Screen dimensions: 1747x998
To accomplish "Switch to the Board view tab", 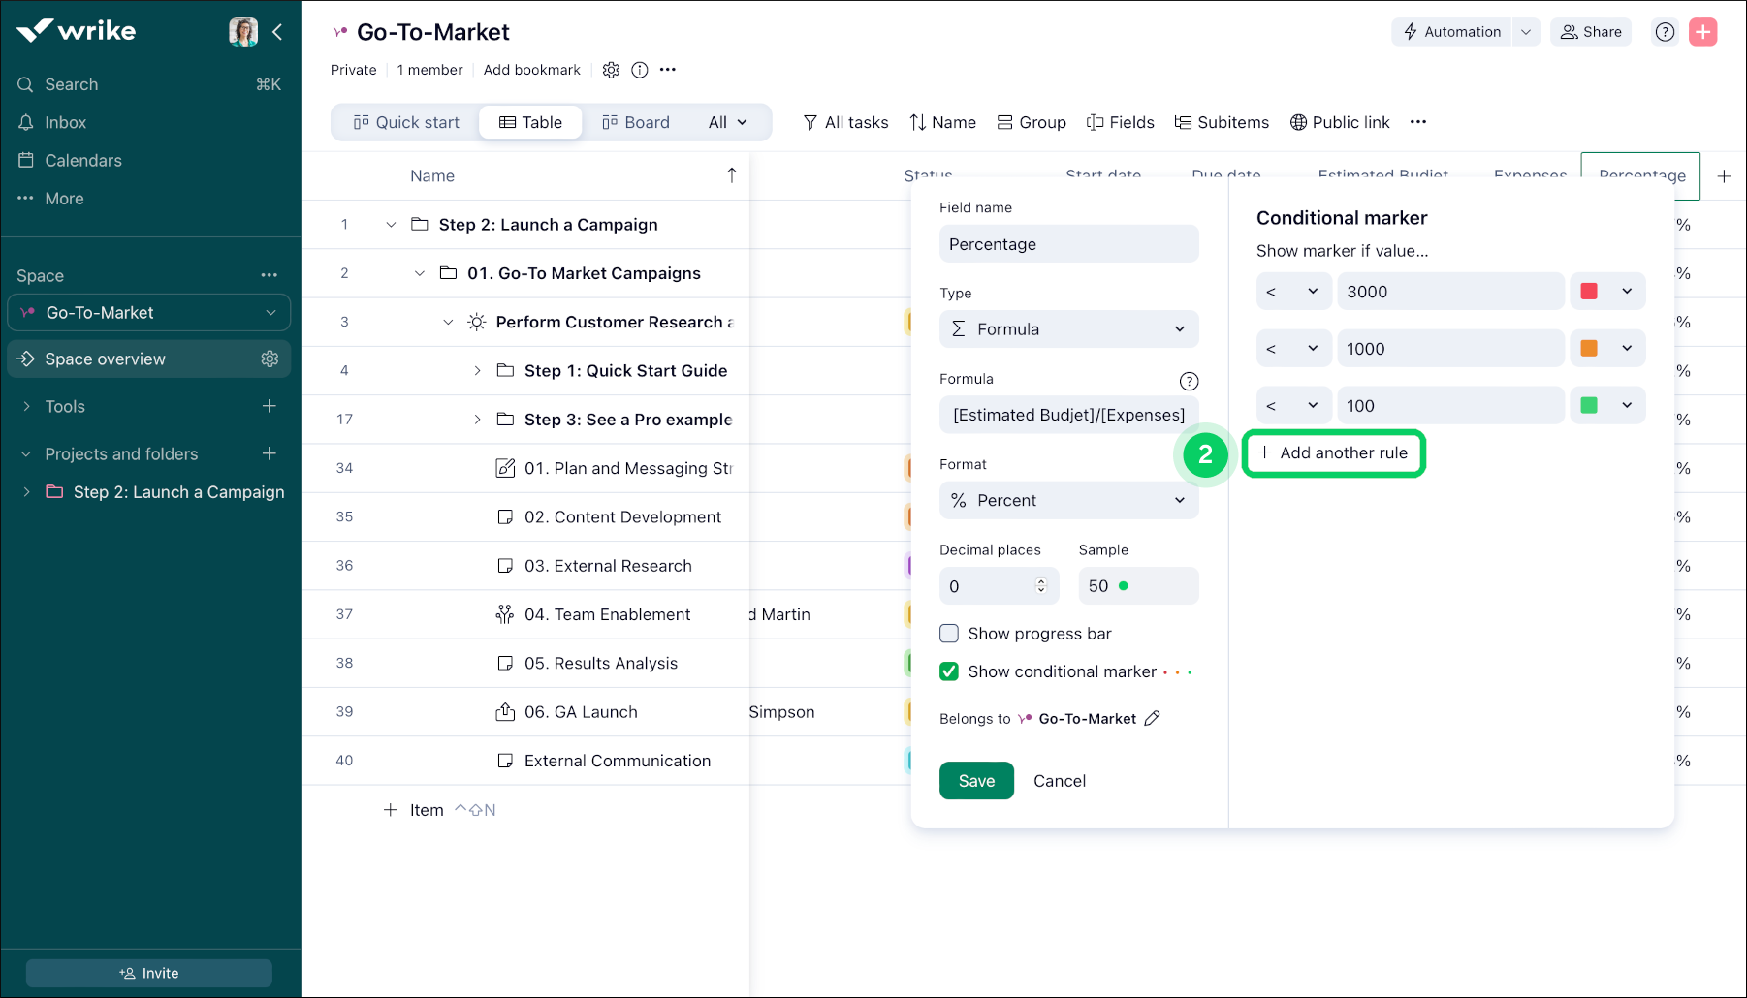I will (x=636, y=122).
